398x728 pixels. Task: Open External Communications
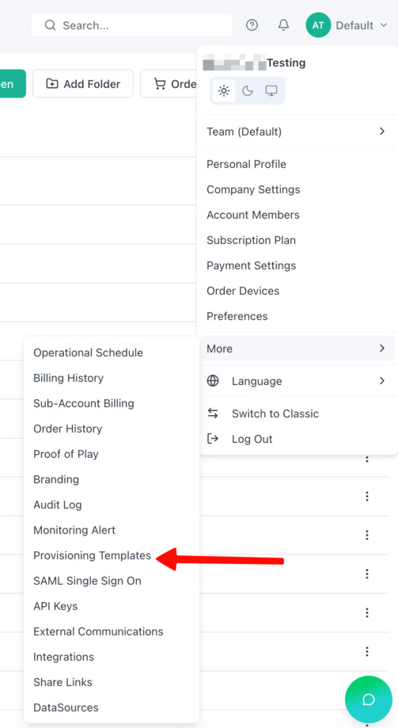98,631
